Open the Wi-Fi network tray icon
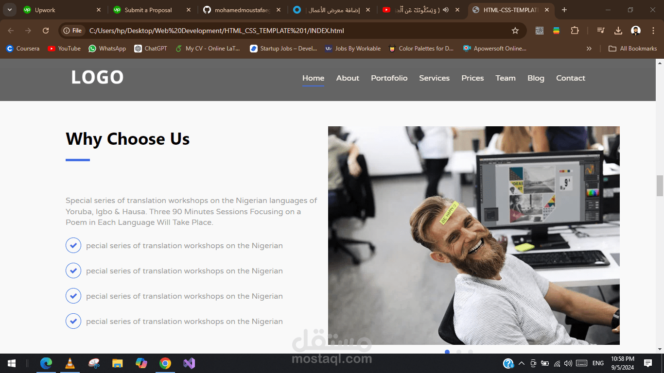 click(x=557, y=363)
